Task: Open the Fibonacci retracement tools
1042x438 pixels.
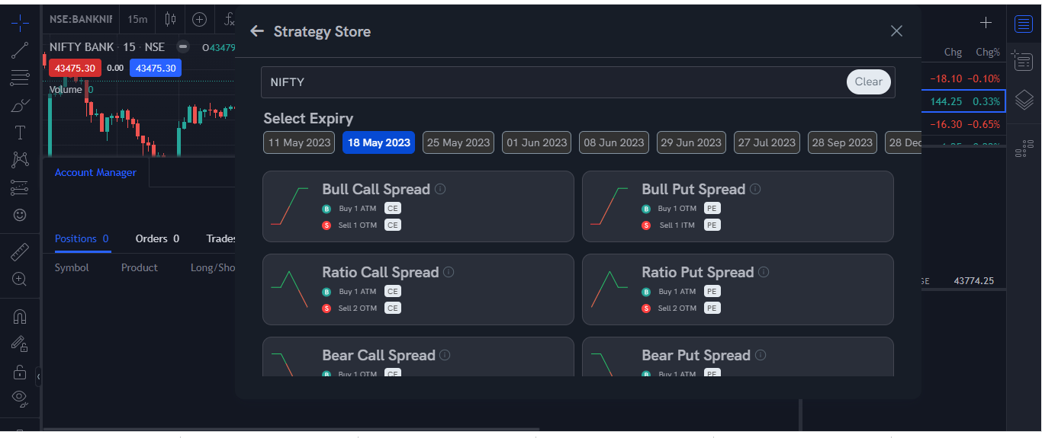Action: 21,78
